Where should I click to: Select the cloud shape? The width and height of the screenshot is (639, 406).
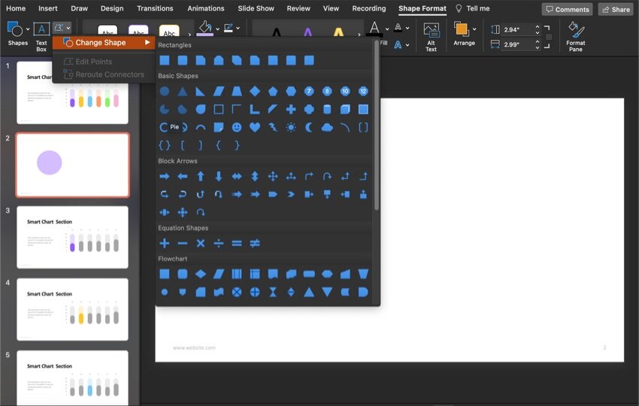pyautogui.click(x=327, y=127)
